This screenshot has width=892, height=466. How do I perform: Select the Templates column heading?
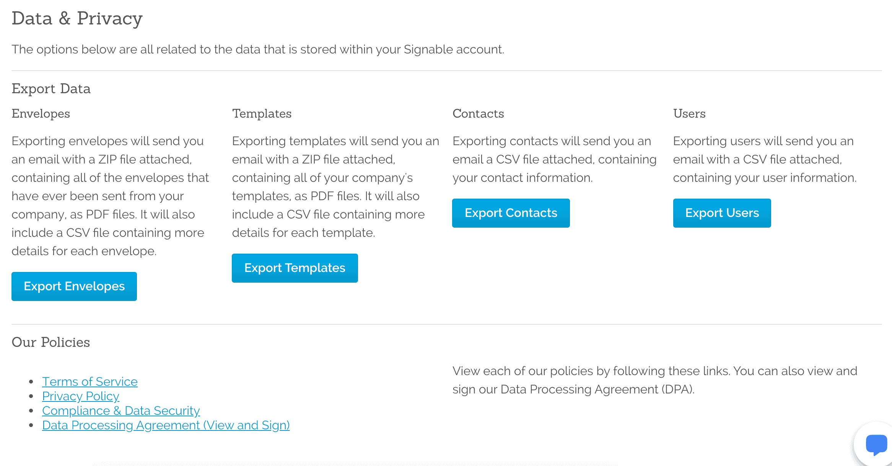pyautogui.click(x=262, y=113)
